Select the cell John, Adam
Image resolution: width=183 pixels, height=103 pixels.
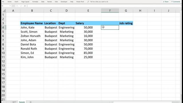(x=32, y=40)
